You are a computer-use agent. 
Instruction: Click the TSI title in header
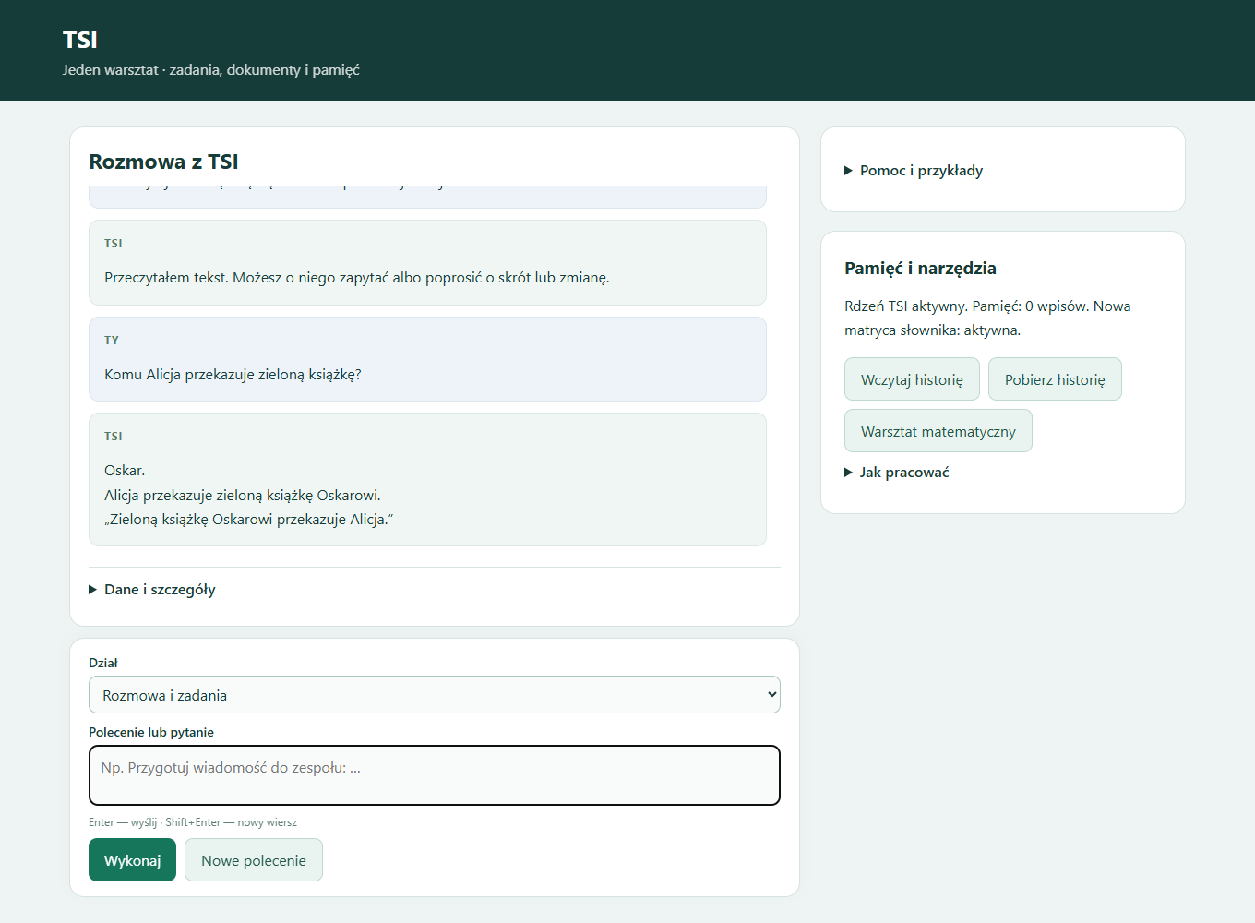80,40
